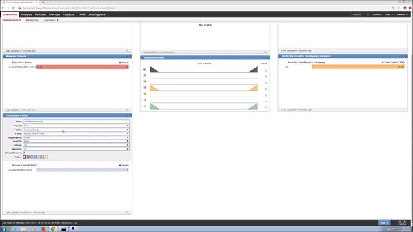
Task: Open the Devices menu
Action: pos(54,14)
